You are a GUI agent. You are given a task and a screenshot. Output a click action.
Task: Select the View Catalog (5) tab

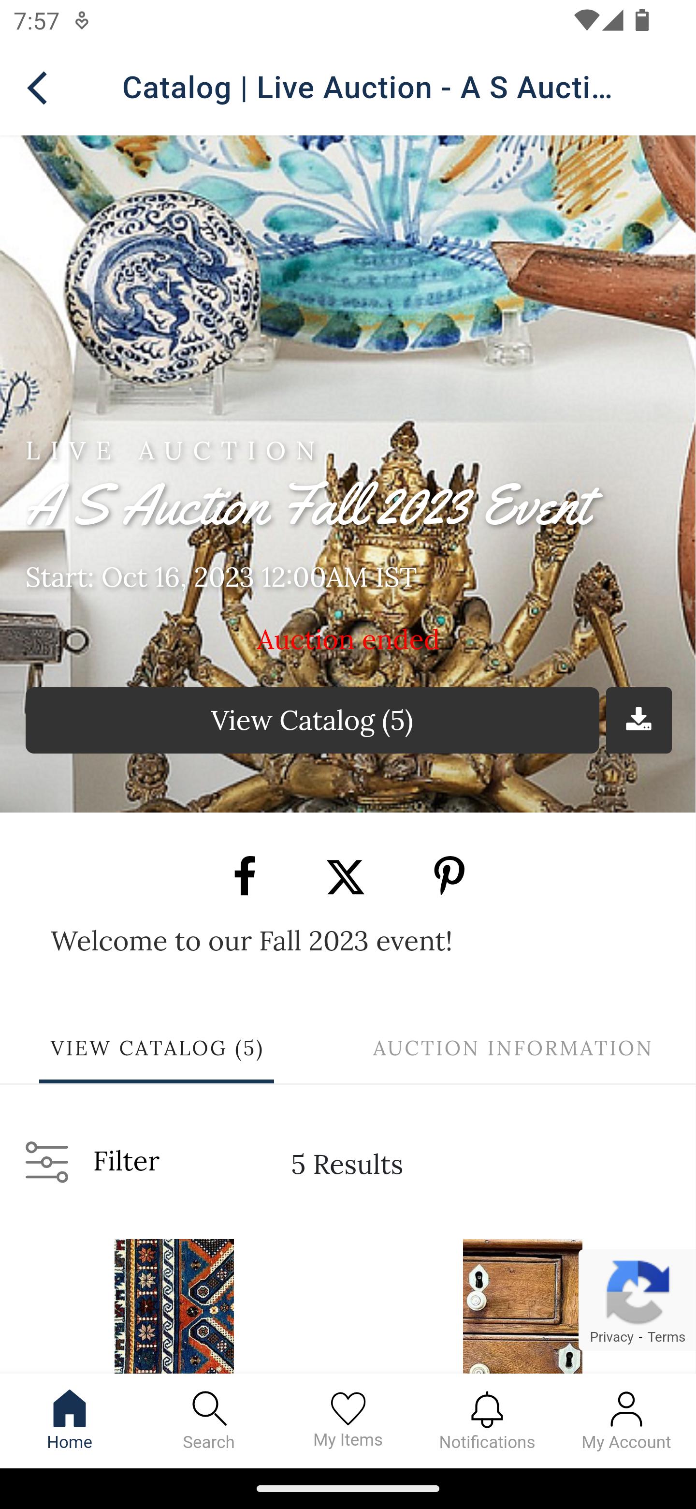(157, 1048)
